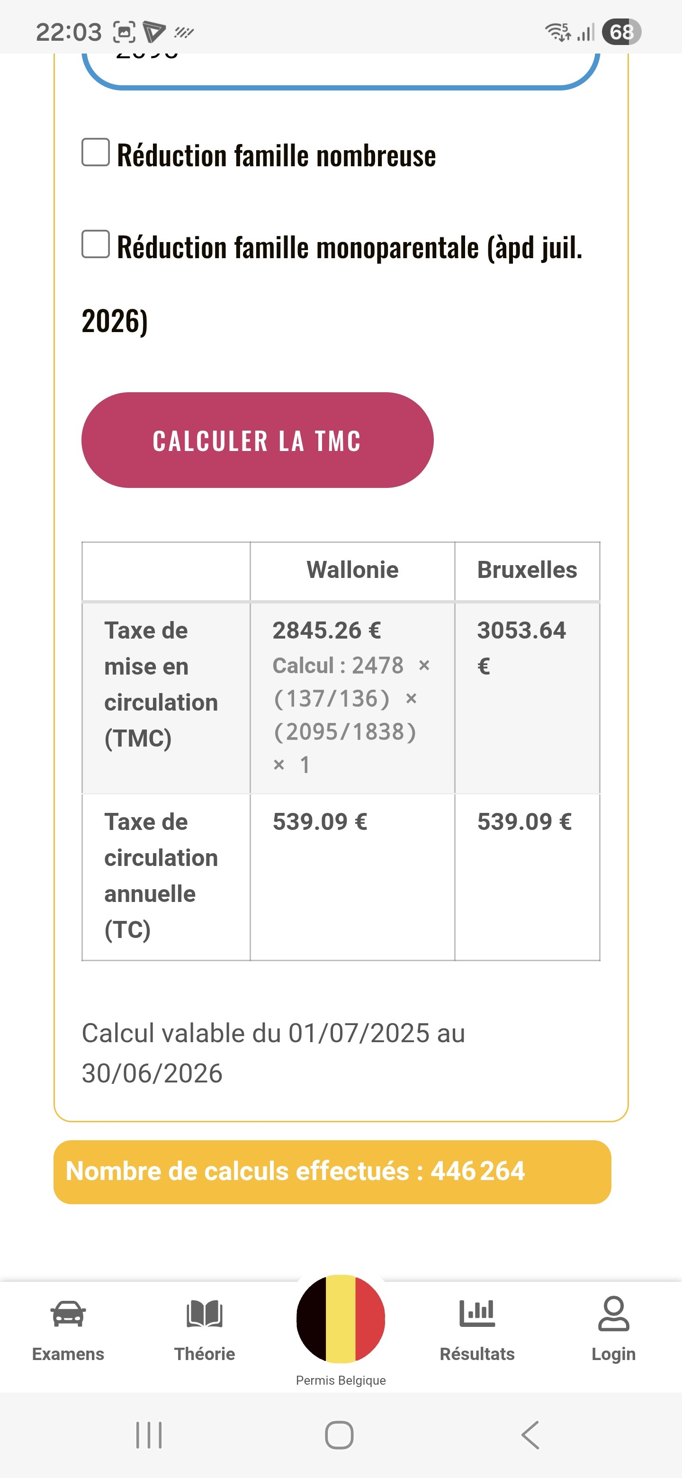Tap the Nombre de calculs effectués banner
682x1478 pixels.
click(332, 1172)
